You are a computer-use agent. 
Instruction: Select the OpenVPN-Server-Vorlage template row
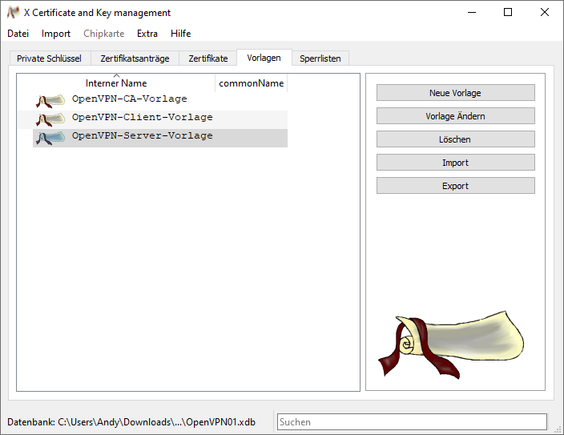pos(142,136)
